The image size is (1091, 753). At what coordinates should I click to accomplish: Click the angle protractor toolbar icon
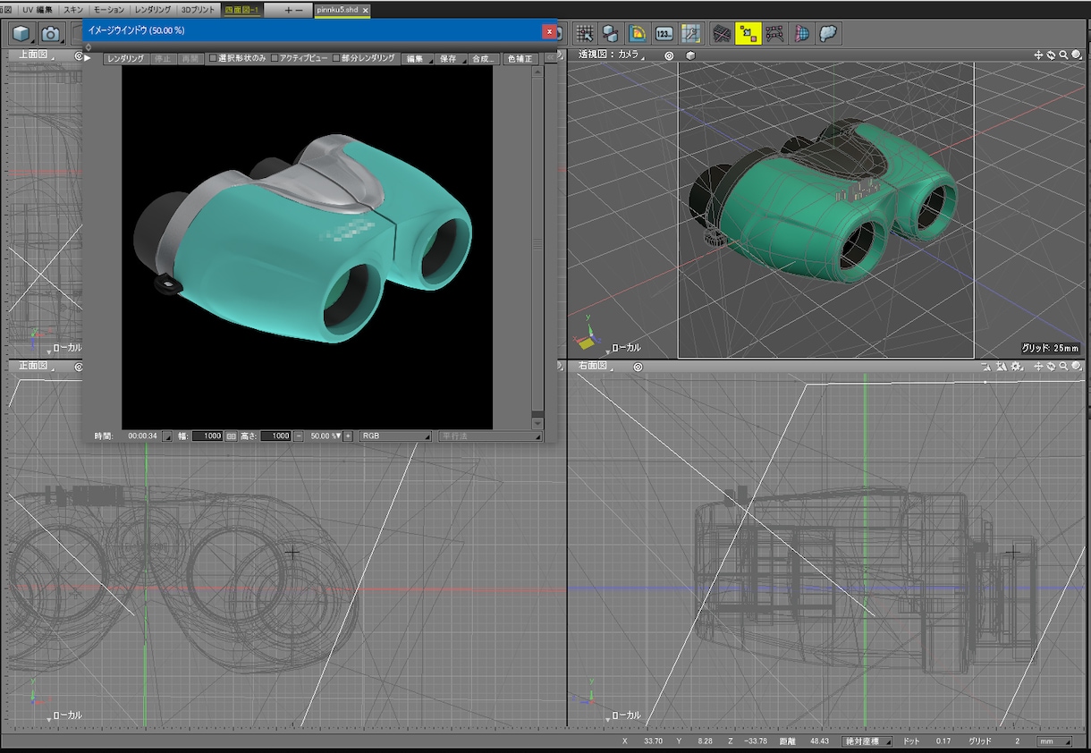[x=638, y=34]
